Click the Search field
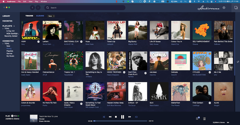240x125 pixels. 85,8
